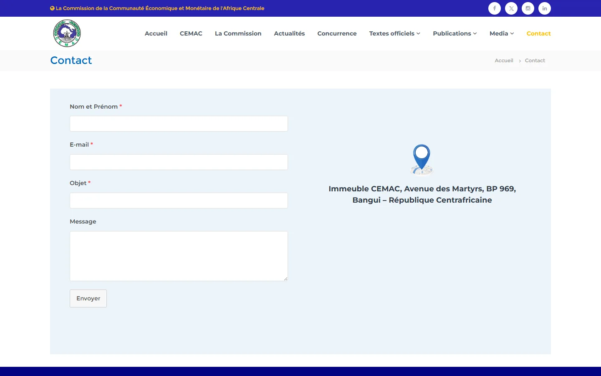
Task: Open the Concurrence menu item
Action: (337, 33)
